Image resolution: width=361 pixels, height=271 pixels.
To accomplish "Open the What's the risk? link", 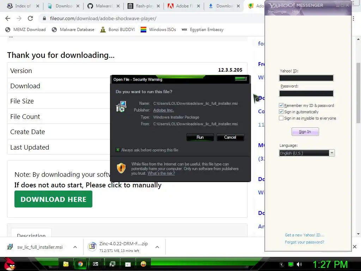I will 161,173.
